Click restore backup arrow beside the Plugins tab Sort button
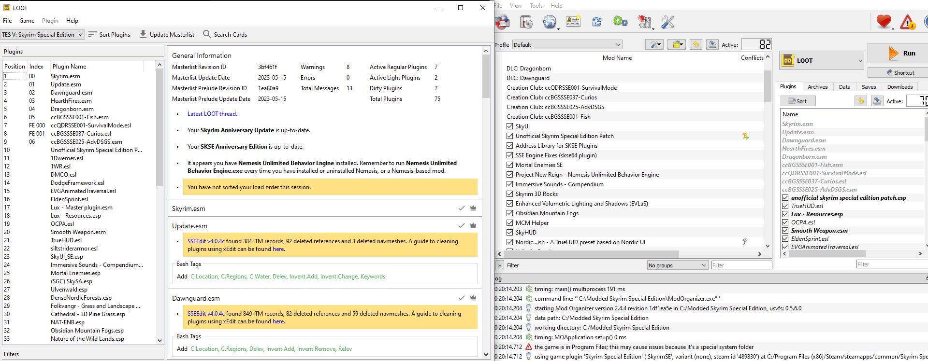This screenshot has height=361, width=928. coord(861,101)
